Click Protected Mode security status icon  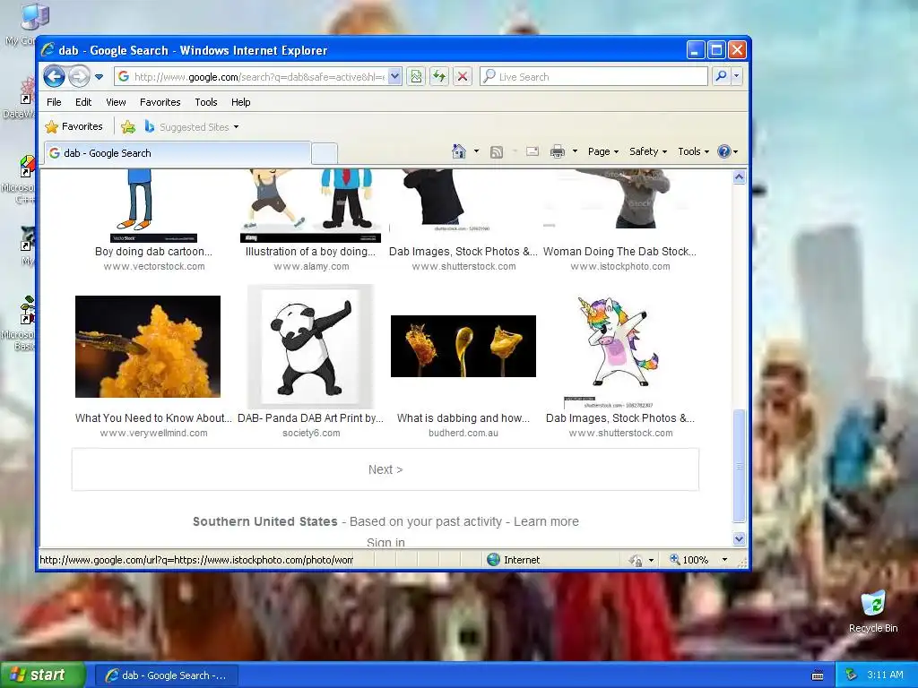pos(636,561)
